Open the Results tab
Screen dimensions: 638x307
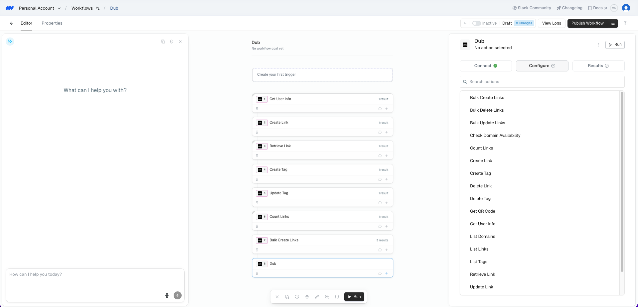(x=598, y=66)
